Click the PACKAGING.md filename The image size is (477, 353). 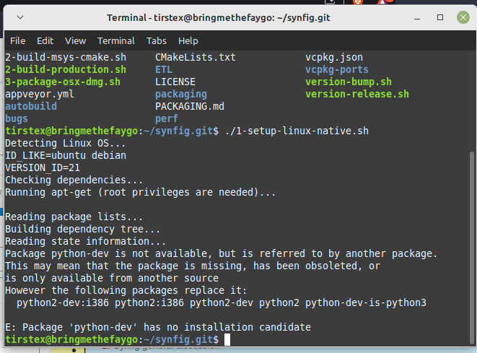190,106
